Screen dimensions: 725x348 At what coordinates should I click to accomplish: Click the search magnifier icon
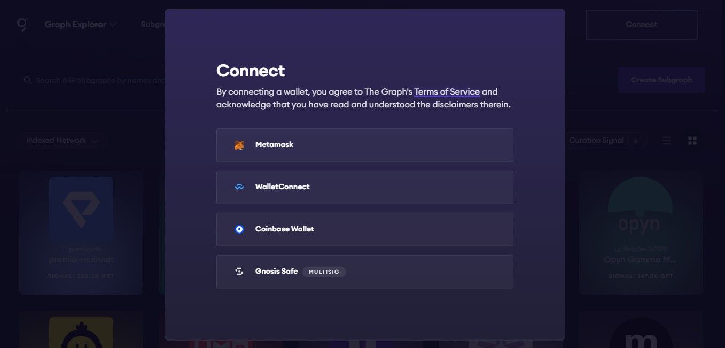pos(27,80)
